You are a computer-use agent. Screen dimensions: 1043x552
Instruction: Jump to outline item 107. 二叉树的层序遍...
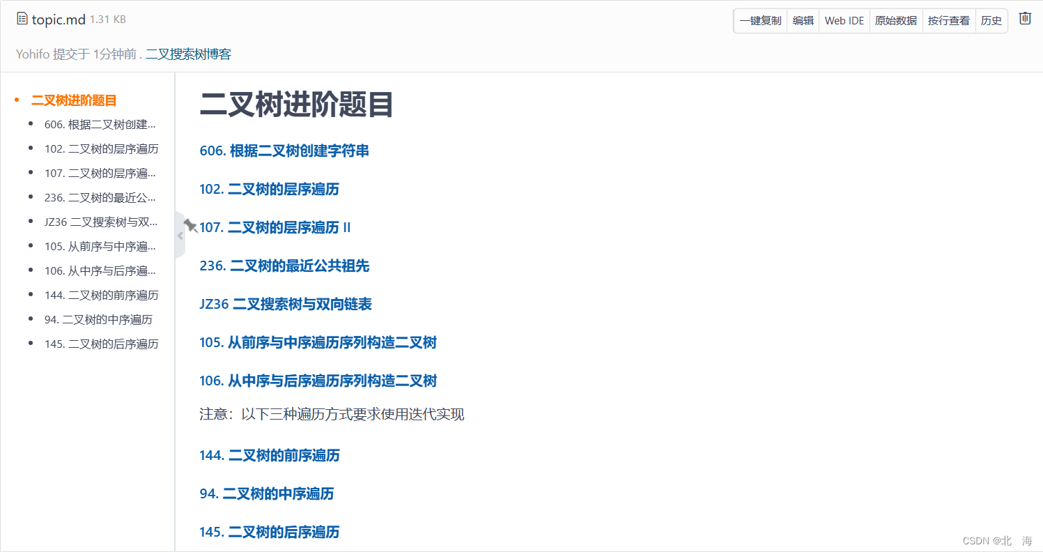(100, 174)
